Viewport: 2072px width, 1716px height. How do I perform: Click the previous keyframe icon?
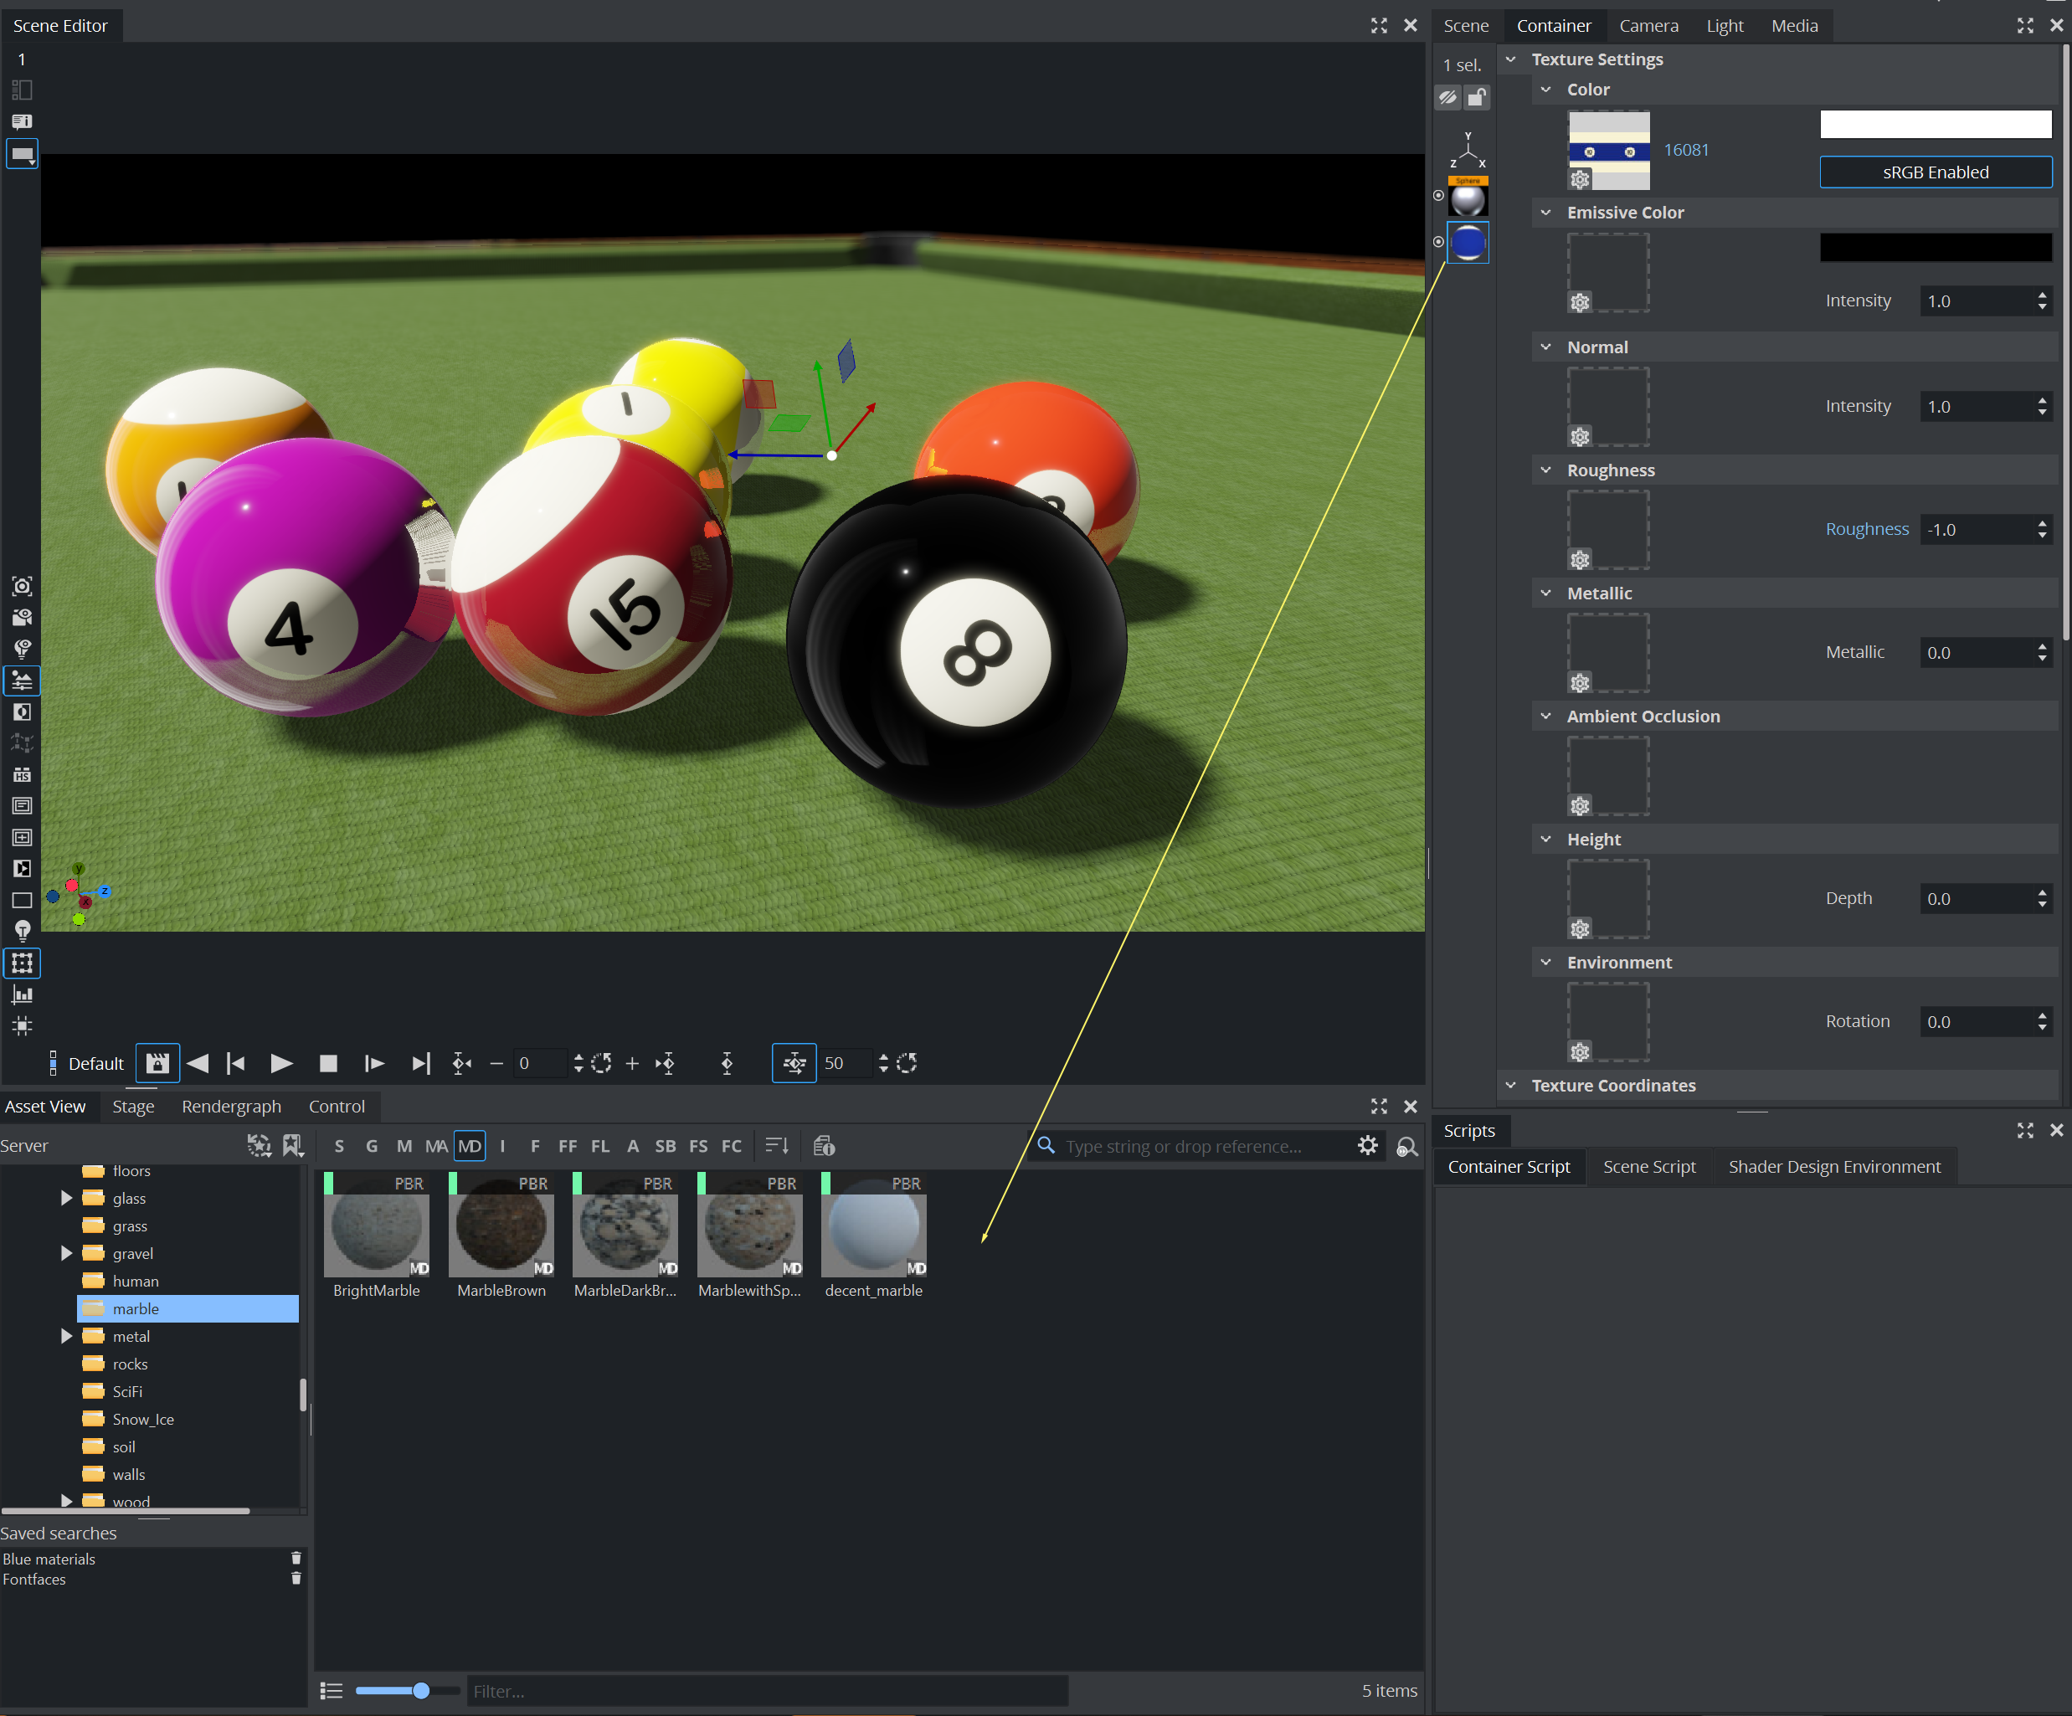[462, 1063]
